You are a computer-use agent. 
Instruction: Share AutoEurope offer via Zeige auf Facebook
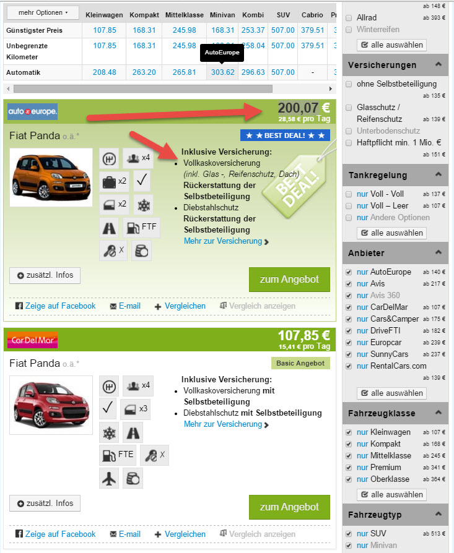[55, 306]
